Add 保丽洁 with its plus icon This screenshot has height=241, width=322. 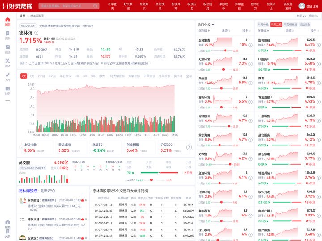pyautogui.click(x=250, y=83)
